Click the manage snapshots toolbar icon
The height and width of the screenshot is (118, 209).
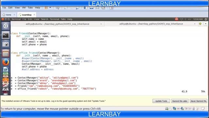[x=77, y=8]
